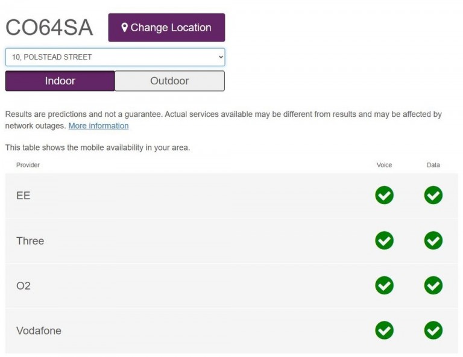Open the address dropdown for Polstead Street
The height and width of the screenshot is (357, 463).
point(115,57)
